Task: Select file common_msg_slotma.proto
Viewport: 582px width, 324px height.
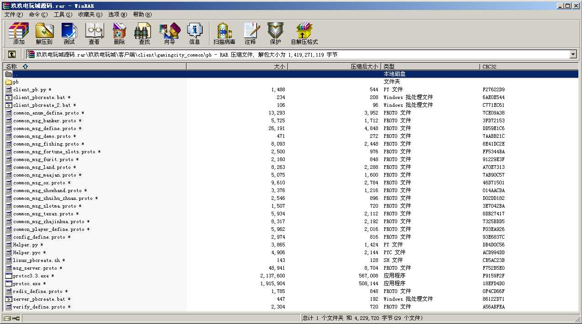Action: (x=47, y=206)
